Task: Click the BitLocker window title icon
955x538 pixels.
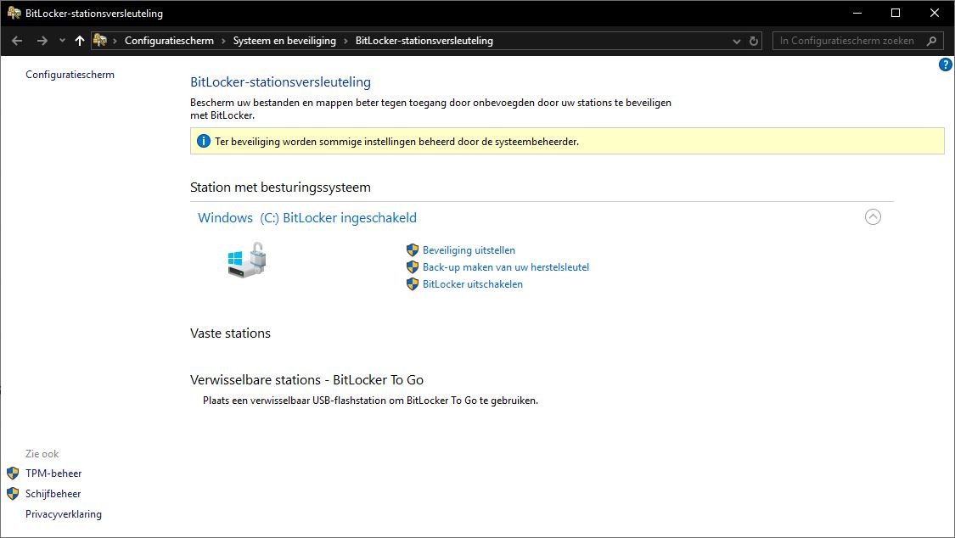Action: pyautogui.click(x=14, y=13)
